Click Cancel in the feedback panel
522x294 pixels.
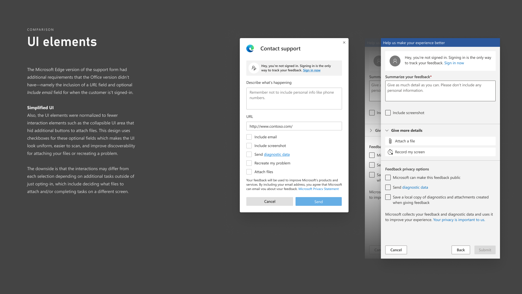point(396,250)
